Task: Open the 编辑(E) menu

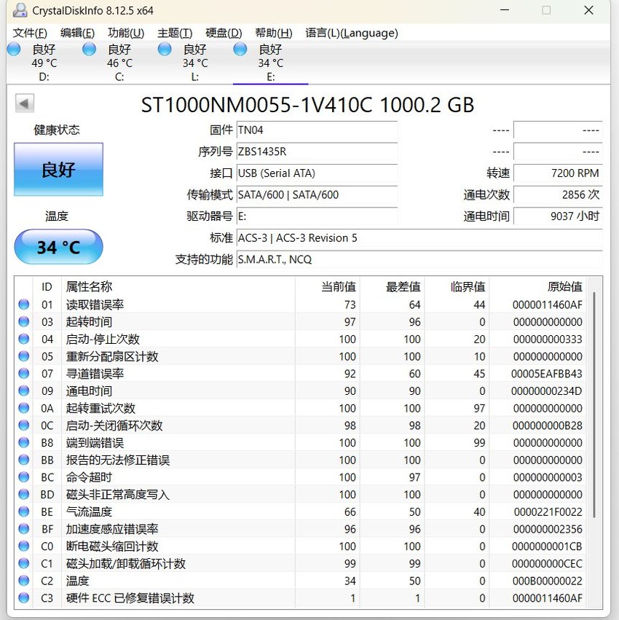Action: coord(77,33)
